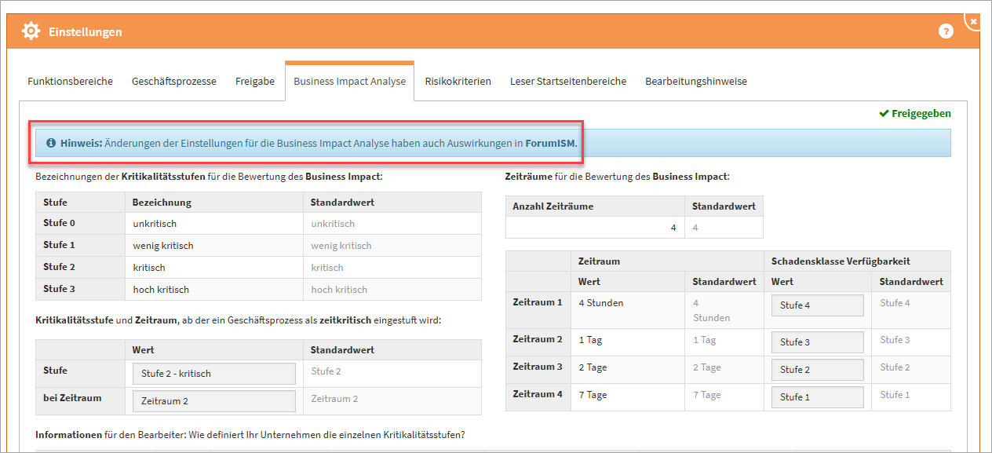This screenshot has width=992, height=453.
Task: Expand the Zeitraum 2 dropdown
Action: coord(214,401)
